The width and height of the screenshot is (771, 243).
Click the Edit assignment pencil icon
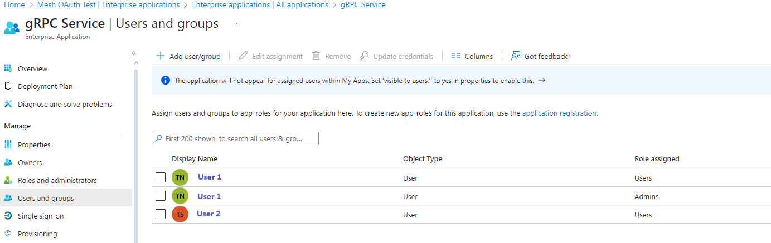click(243, 56)
